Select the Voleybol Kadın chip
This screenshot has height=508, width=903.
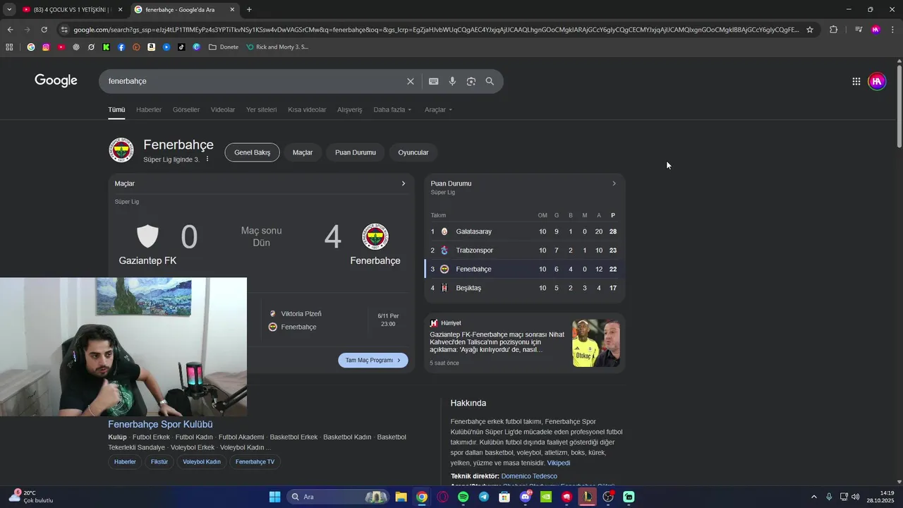tap(202, 462)
